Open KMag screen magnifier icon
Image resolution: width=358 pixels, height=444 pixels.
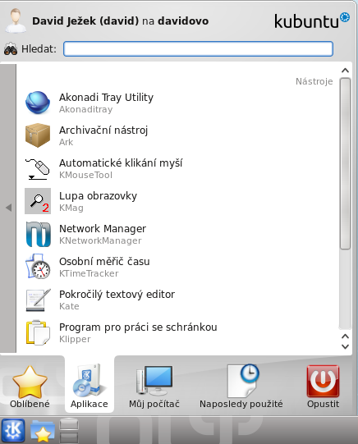tap(38, 201)
